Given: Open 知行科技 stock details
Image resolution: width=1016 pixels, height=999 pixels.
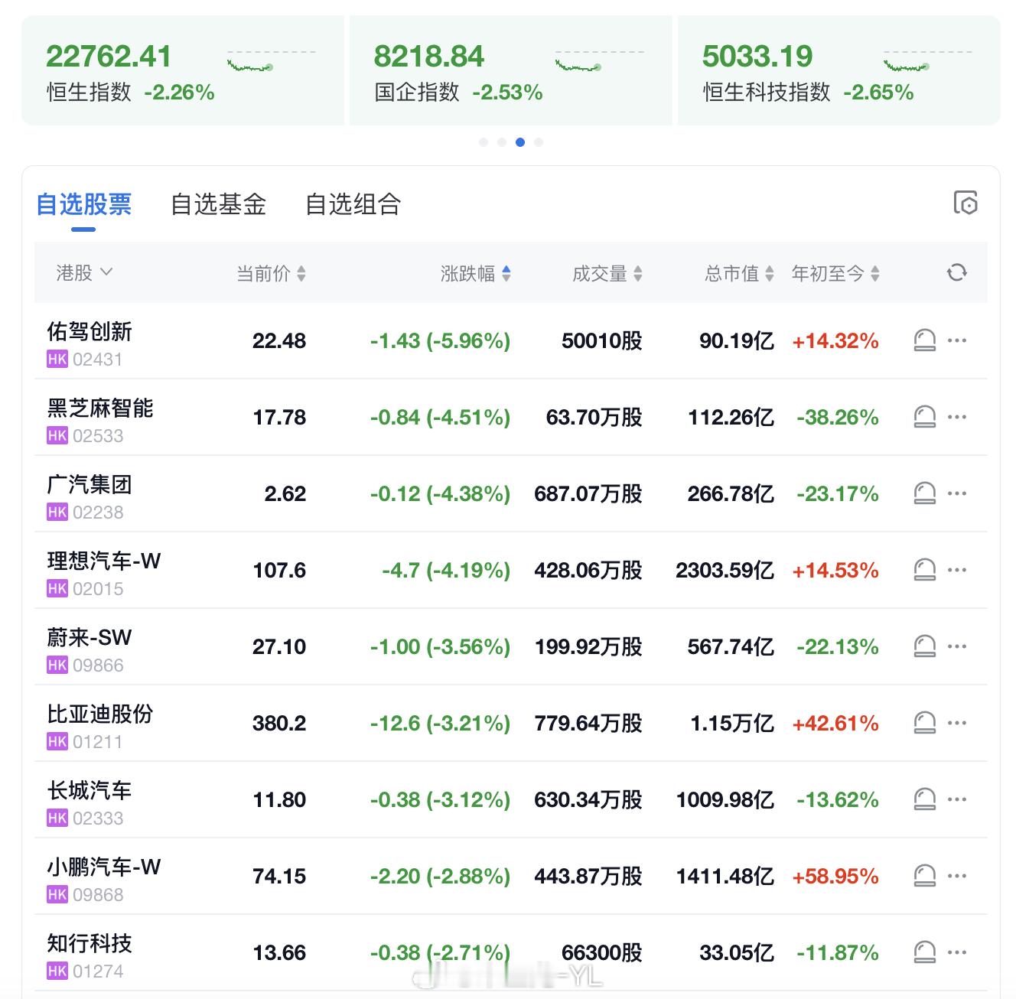Looking at the screenshot, I should pos(90,943).
